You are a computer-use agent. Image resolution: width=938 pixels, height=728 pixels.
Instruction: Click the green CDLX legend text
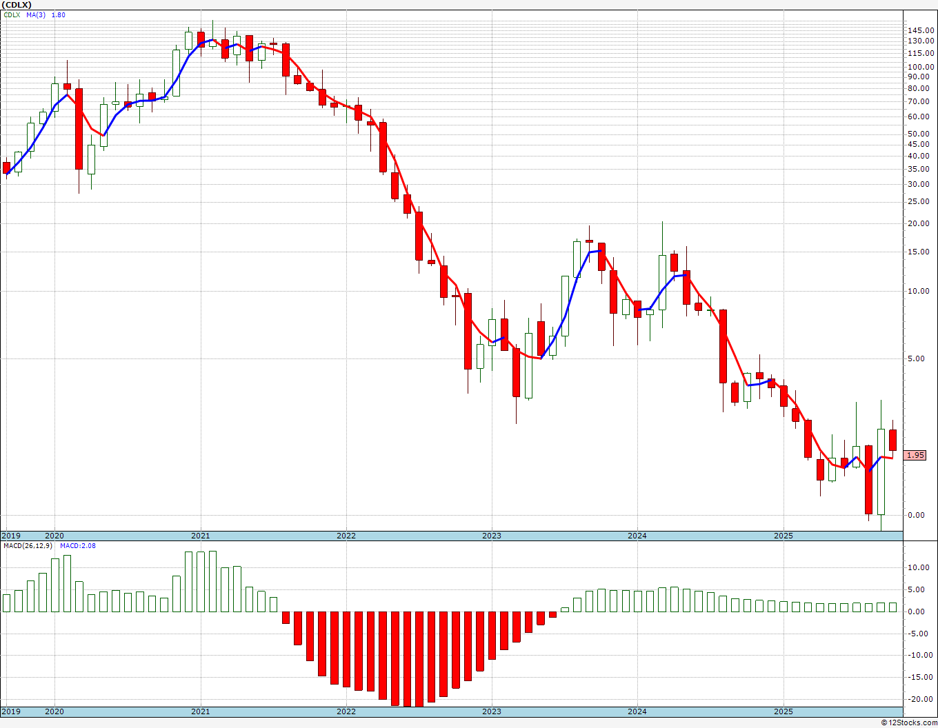pyautogui.click(x=12, y=14)
